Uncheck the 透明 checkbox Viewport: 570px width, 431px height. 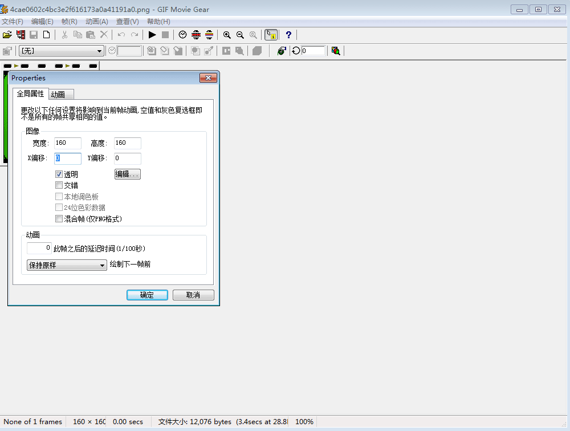point(59,174)
